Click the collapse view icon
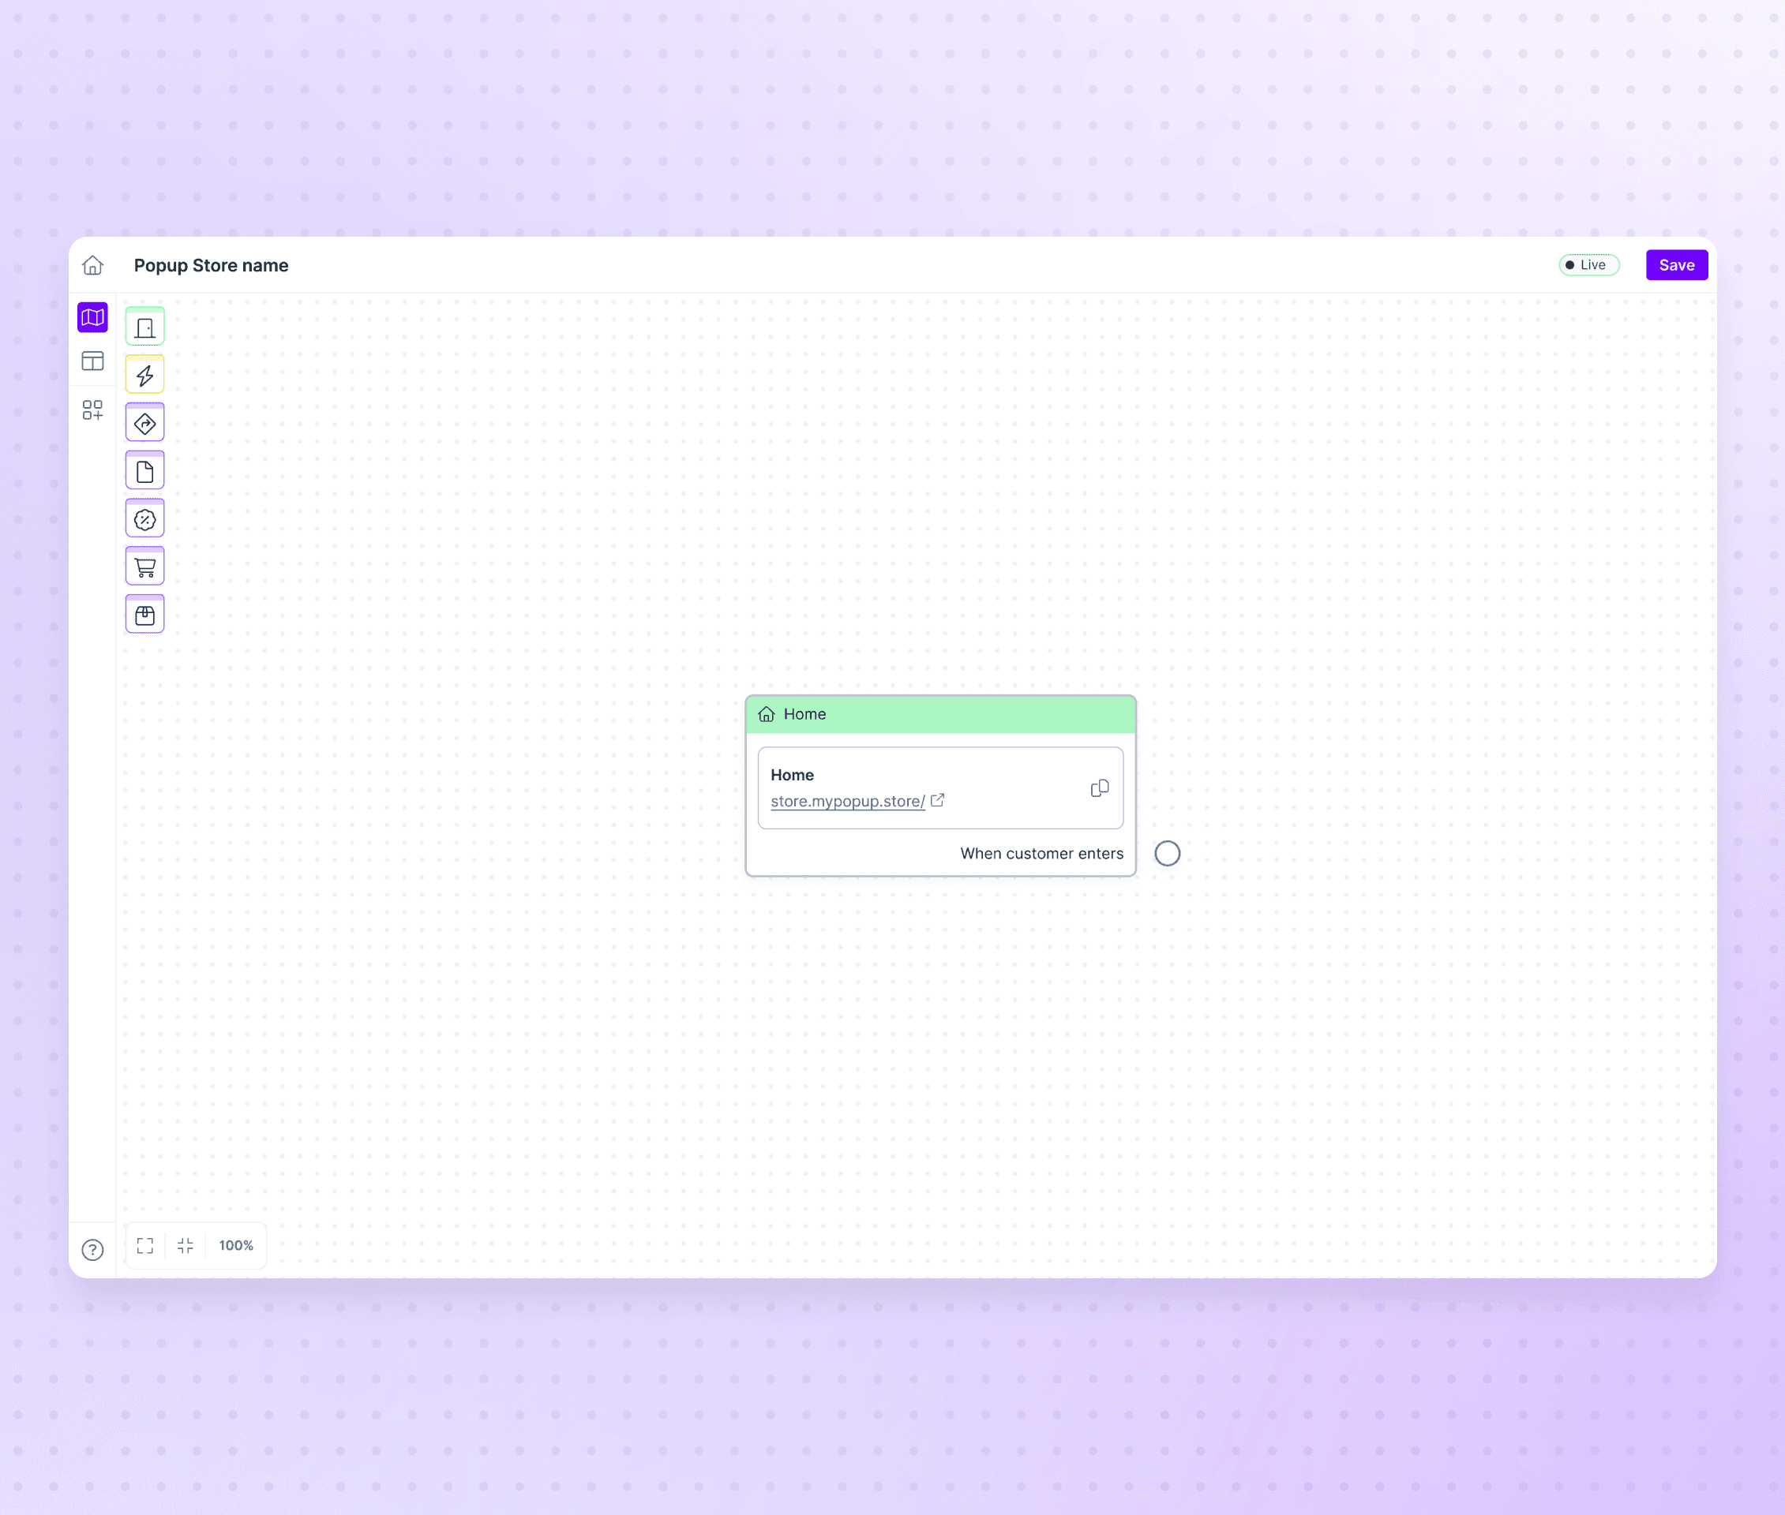This screenshot has width=1785, height=1515. 186,1245
